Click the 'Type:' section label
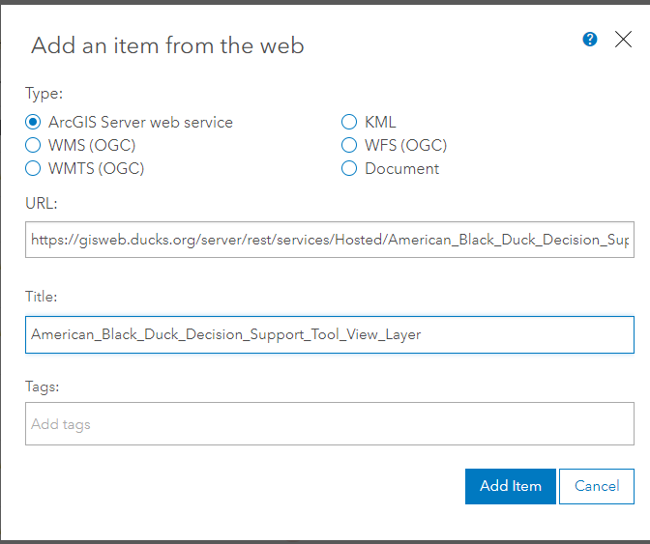The height and width of the screenshot is (544, 650). (x=44, y=94)
